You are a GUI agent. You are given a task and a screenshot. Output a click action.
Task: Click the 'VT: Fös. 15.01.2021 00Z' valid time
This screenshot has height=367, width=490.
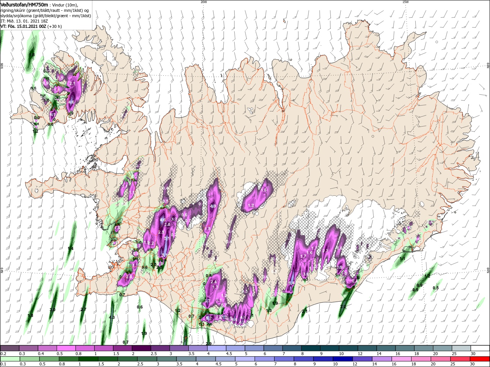[23, 26]
